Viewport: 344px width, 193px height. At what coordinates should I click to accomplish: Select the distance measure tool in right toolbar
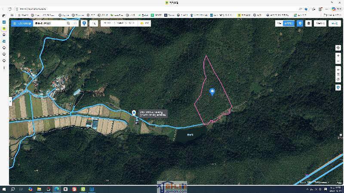338,69
